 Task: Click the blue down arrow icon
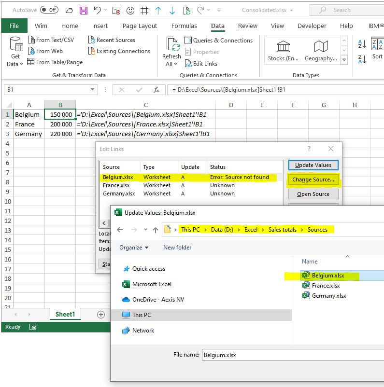tap(172, 10)
